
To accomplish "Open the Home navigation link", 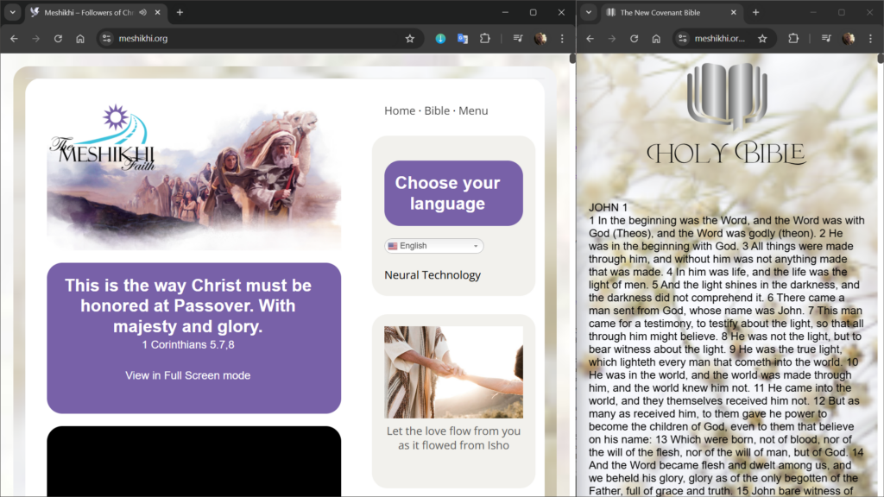I will (400, 111).
